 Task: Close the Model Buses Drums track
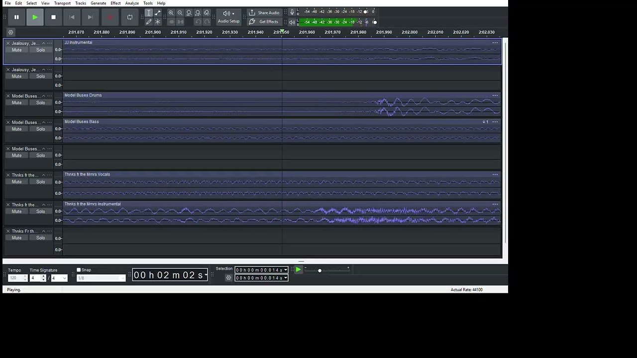click(8, 96)
